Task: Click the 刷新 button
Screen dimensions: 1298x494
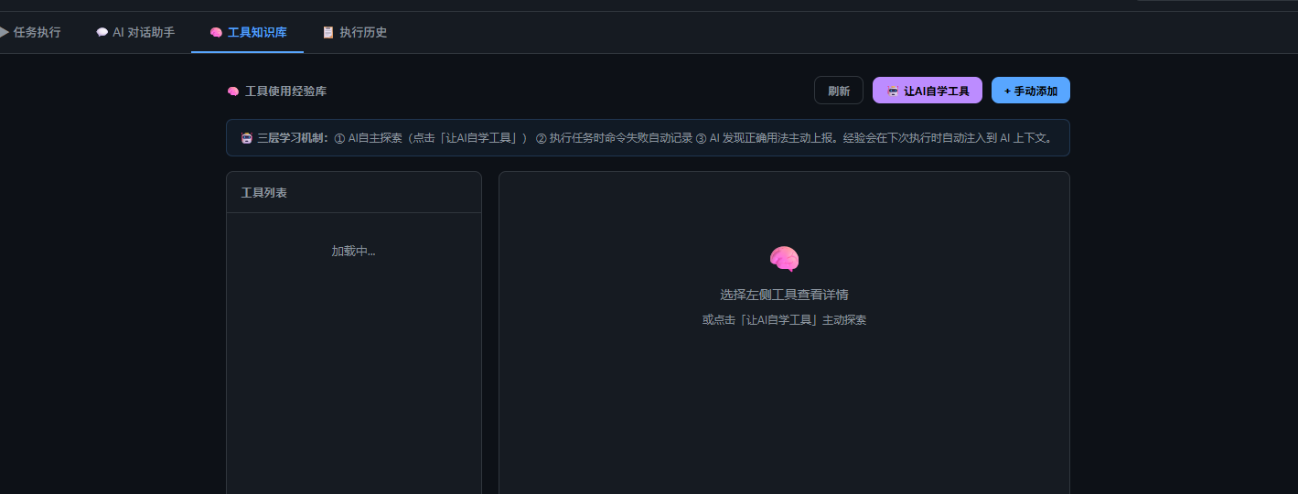Action: point(839,91)
